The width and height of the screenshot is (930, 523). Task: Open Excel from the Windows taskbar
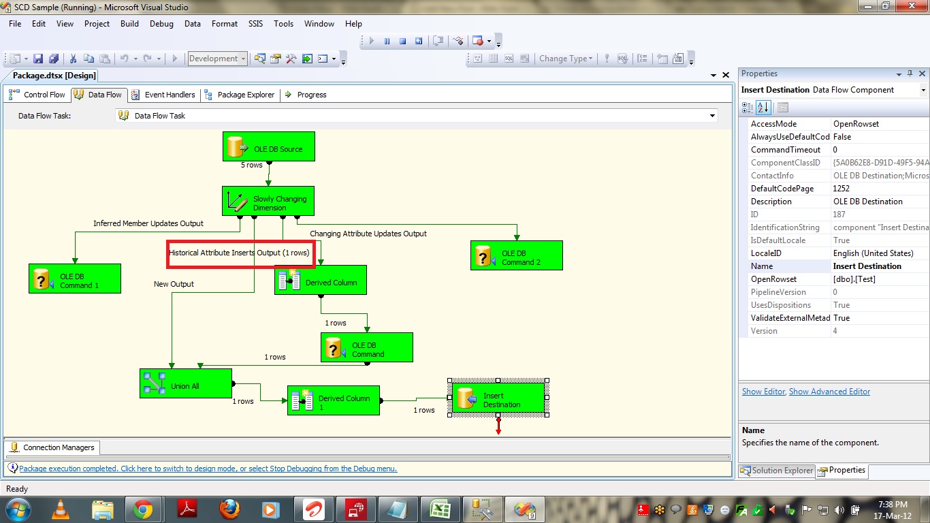[x=438, y=509]
